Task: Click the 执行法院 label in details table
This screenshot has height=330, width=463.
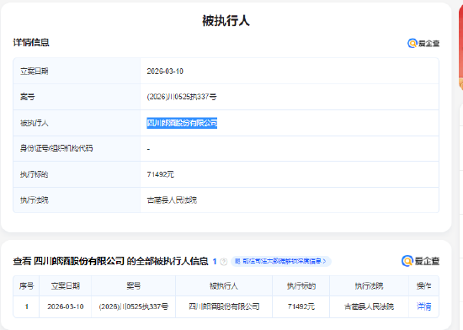Action: (35, 200)
